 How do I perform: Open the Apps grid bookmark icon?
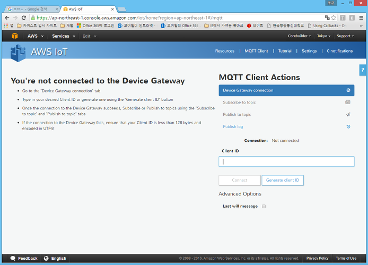tap(6, 25)
